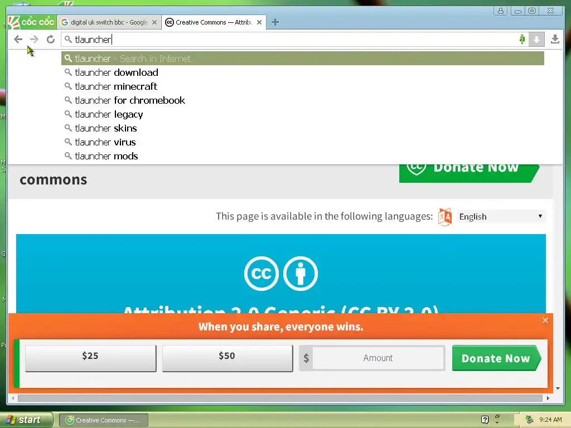This screenshot has height=428, width=571.
Task: Choose 'tlauncher mods' suggestion
Action: (303, 156)
